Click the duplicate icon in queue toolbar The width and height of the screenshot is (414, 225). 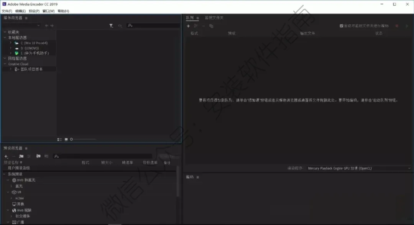[x=211, y=26]
